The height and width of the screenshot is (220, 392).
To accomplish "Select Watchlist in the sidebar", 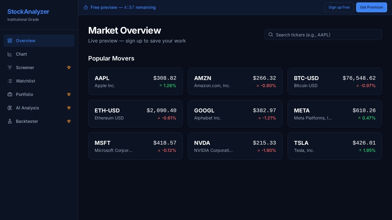I will click(x=39, y=81).
